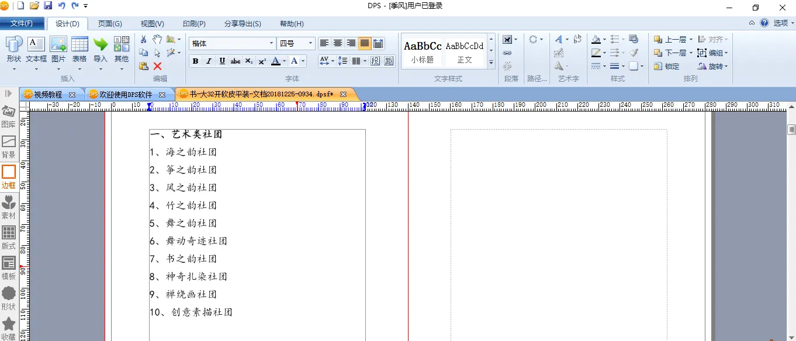
Task: Toggle bold formatting button
Action: point(195,61)
